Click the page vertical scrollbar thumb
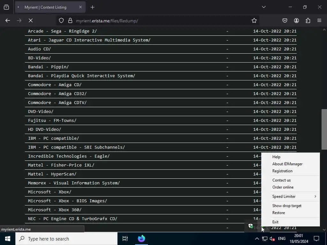The height and width of the screenshot is (245, 327). [x=324, y=130]
